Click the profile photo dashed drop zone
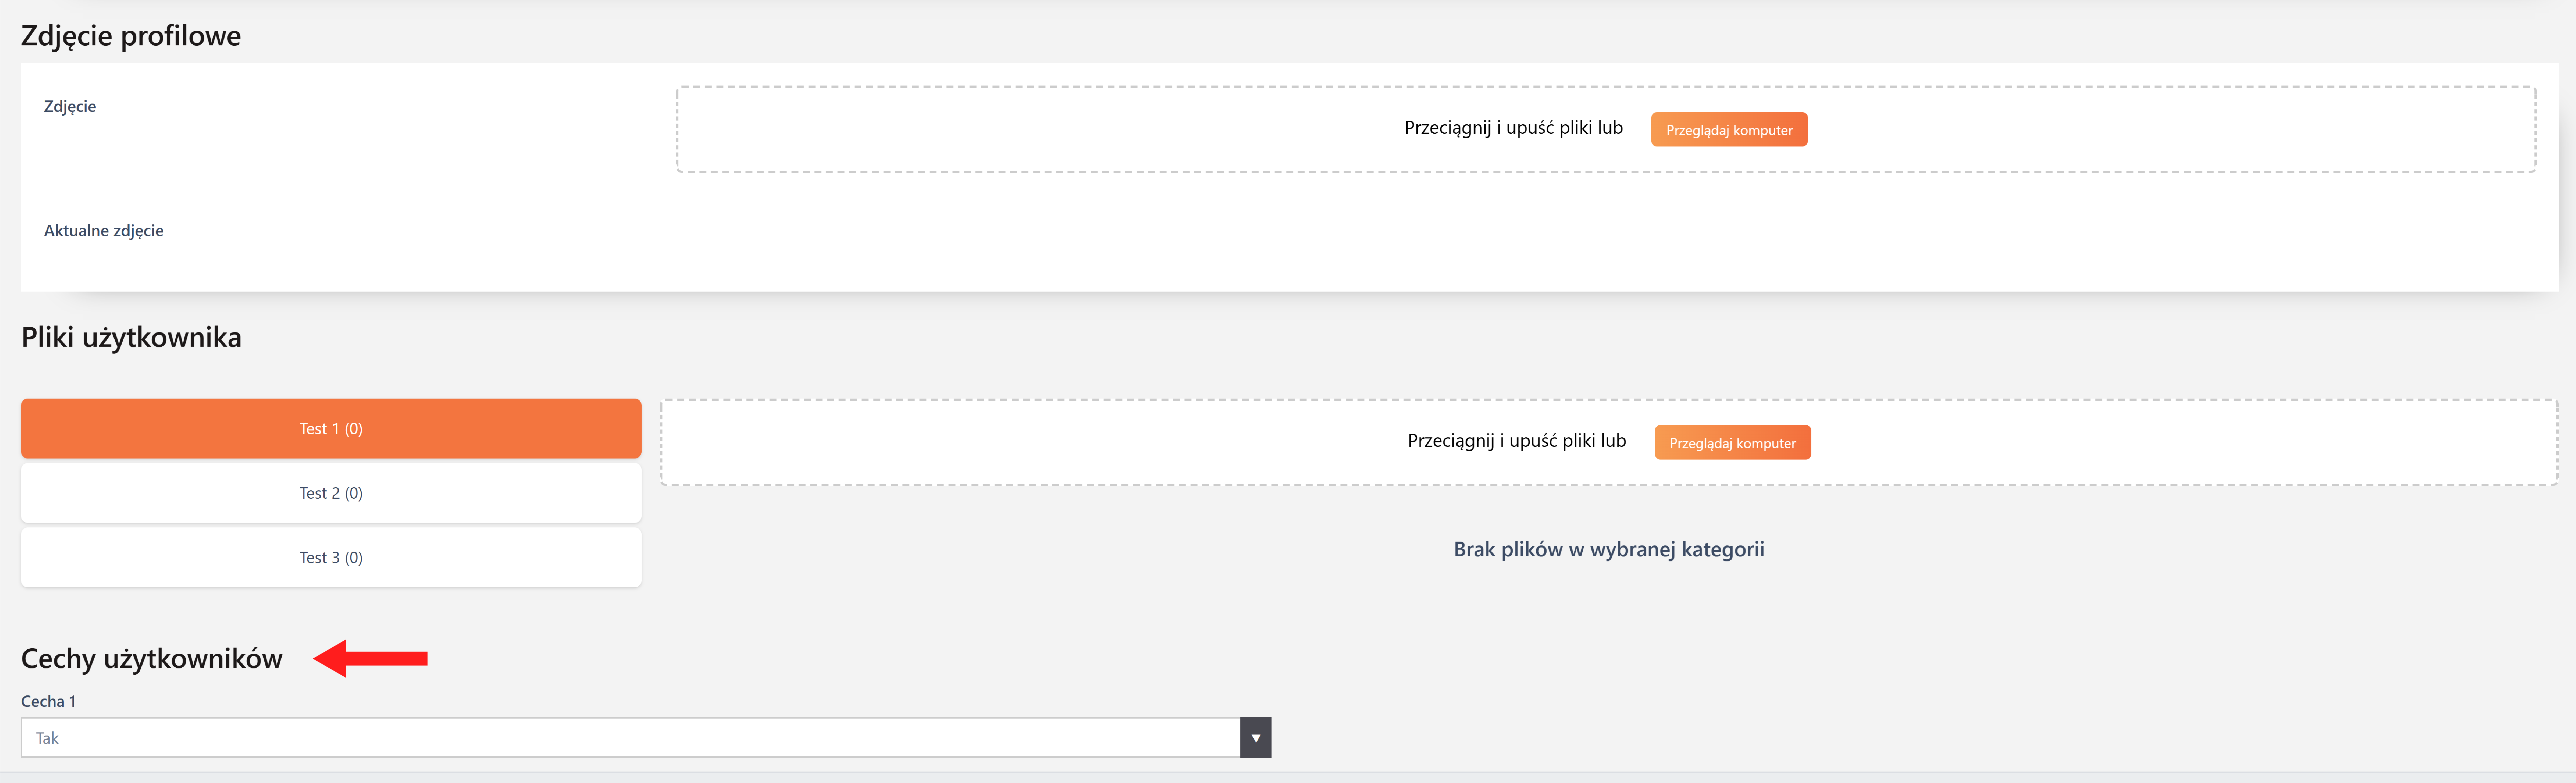 coord(1000,130)
